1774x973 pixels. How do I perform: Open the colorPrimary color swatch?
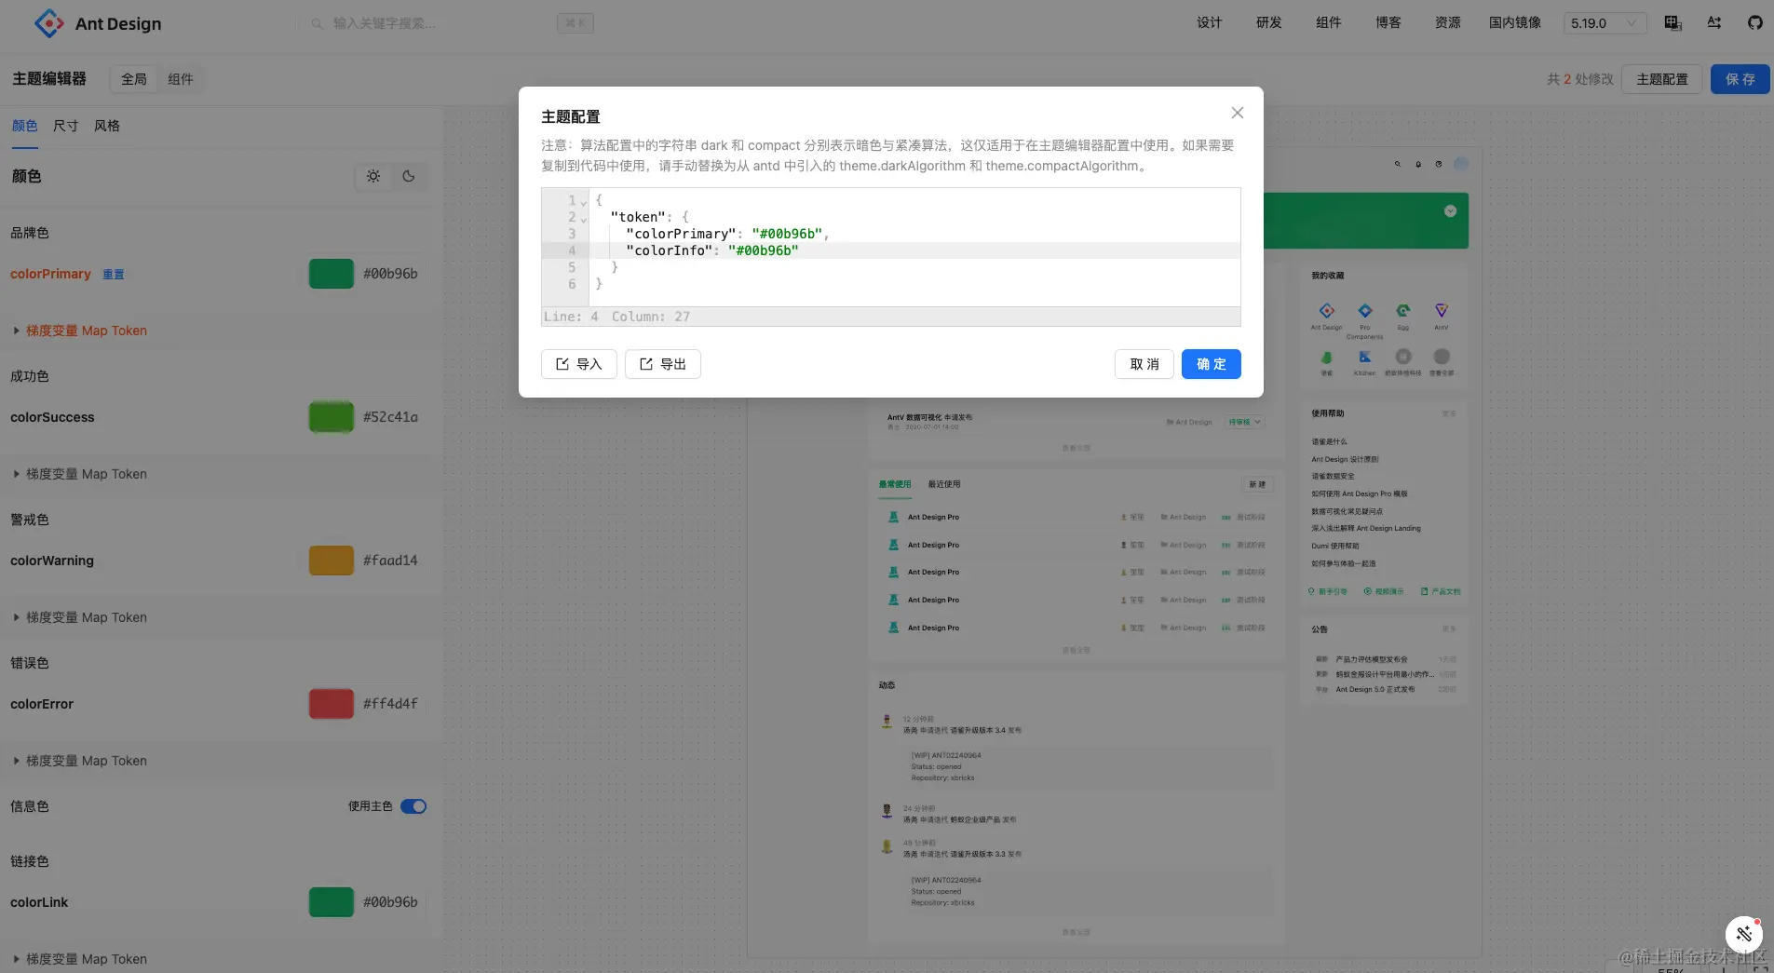[x=332, y=274]
